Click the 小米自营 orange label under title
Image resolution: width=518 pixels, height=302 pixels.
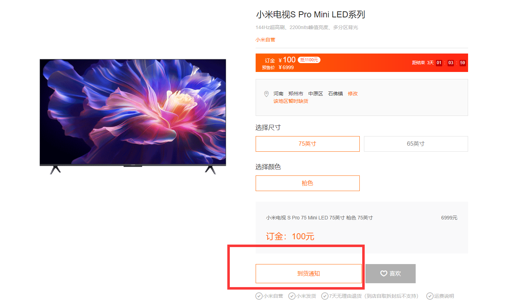click(265, 40)
